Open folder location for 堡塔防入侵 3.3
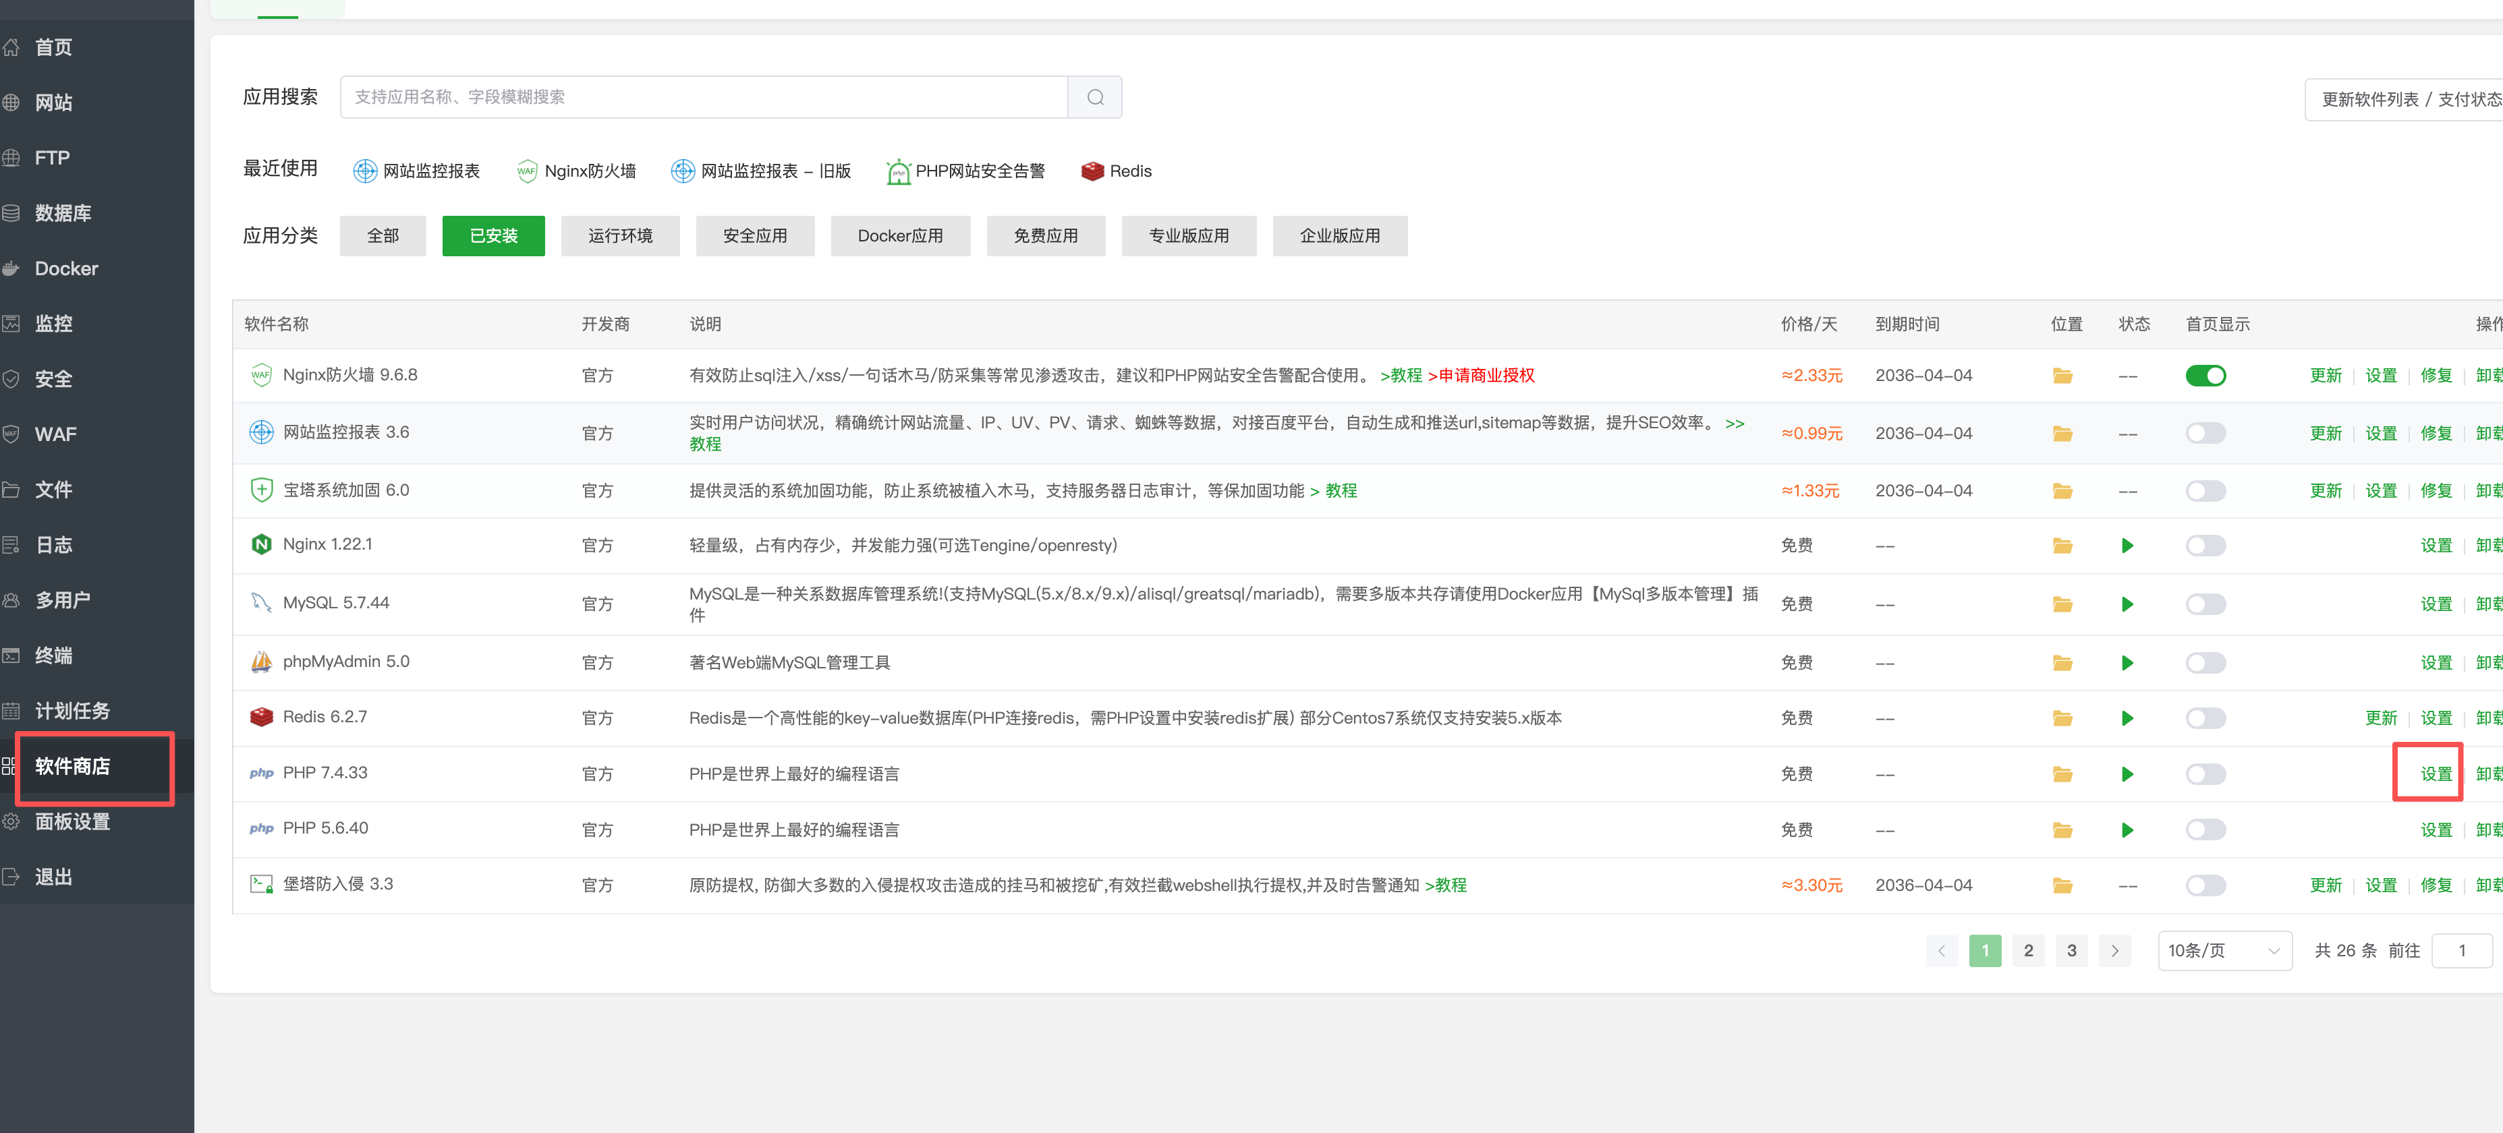 click(2062, 885)
